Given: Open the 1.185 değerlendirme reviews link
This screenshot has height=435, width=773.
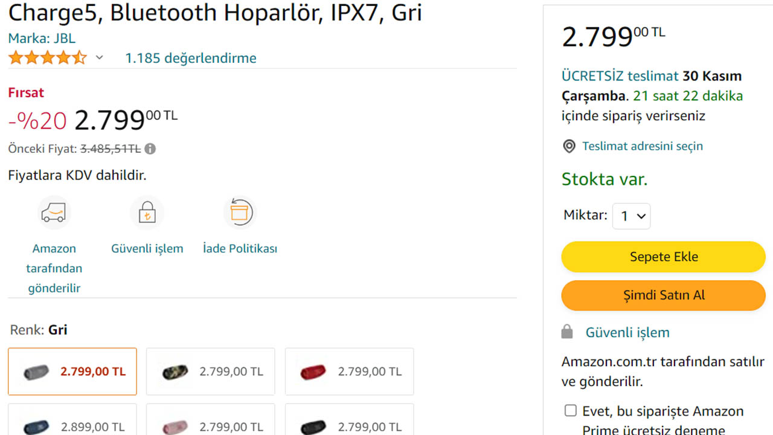Looking at the screenshot, I should (x=191, y=58).
